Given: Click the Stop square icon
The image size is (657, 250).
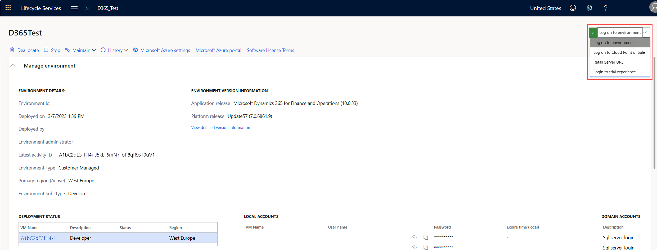Looking at the screenshot, I should click(46, 50).
